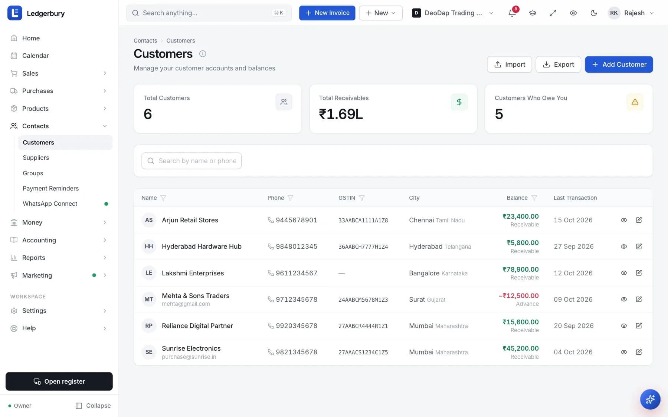Collapse the sidebar
The image size is (668, 417).
coord(93,406)
